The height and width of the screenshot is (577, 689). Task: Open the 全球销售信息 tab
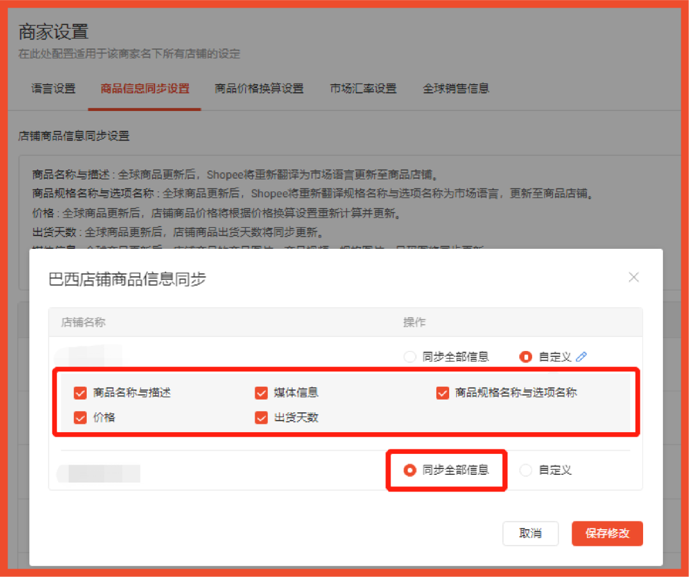click(x=457, y=89)
